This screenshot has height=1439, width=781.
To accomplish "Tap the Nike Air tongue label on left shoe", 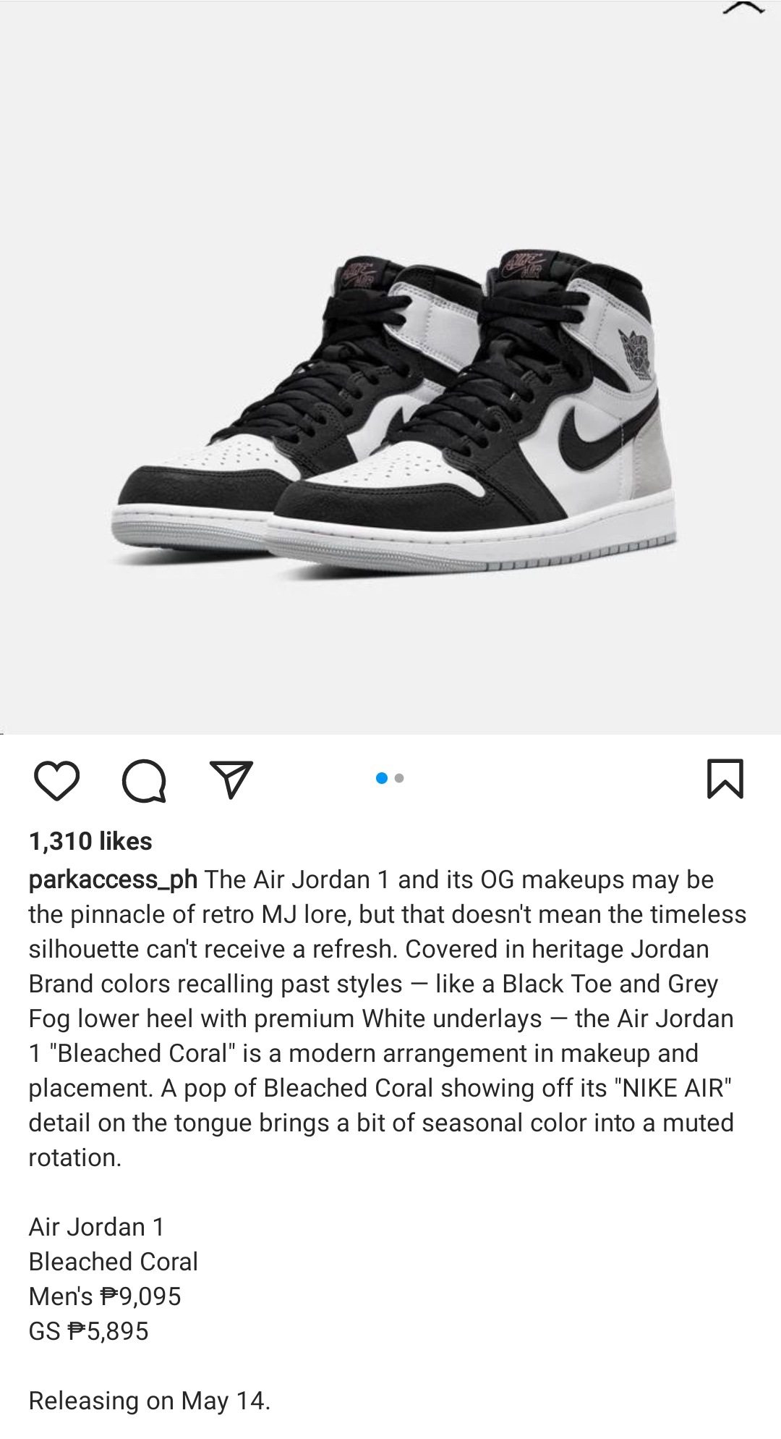I will pyautogui.click(x=362, y=274).
